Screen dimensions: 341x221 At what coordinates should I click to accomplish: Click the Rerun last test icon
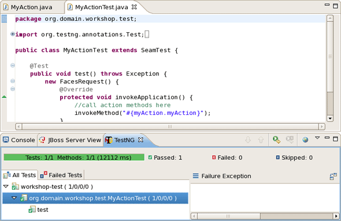pyautogui.click(x=276, y=140)
